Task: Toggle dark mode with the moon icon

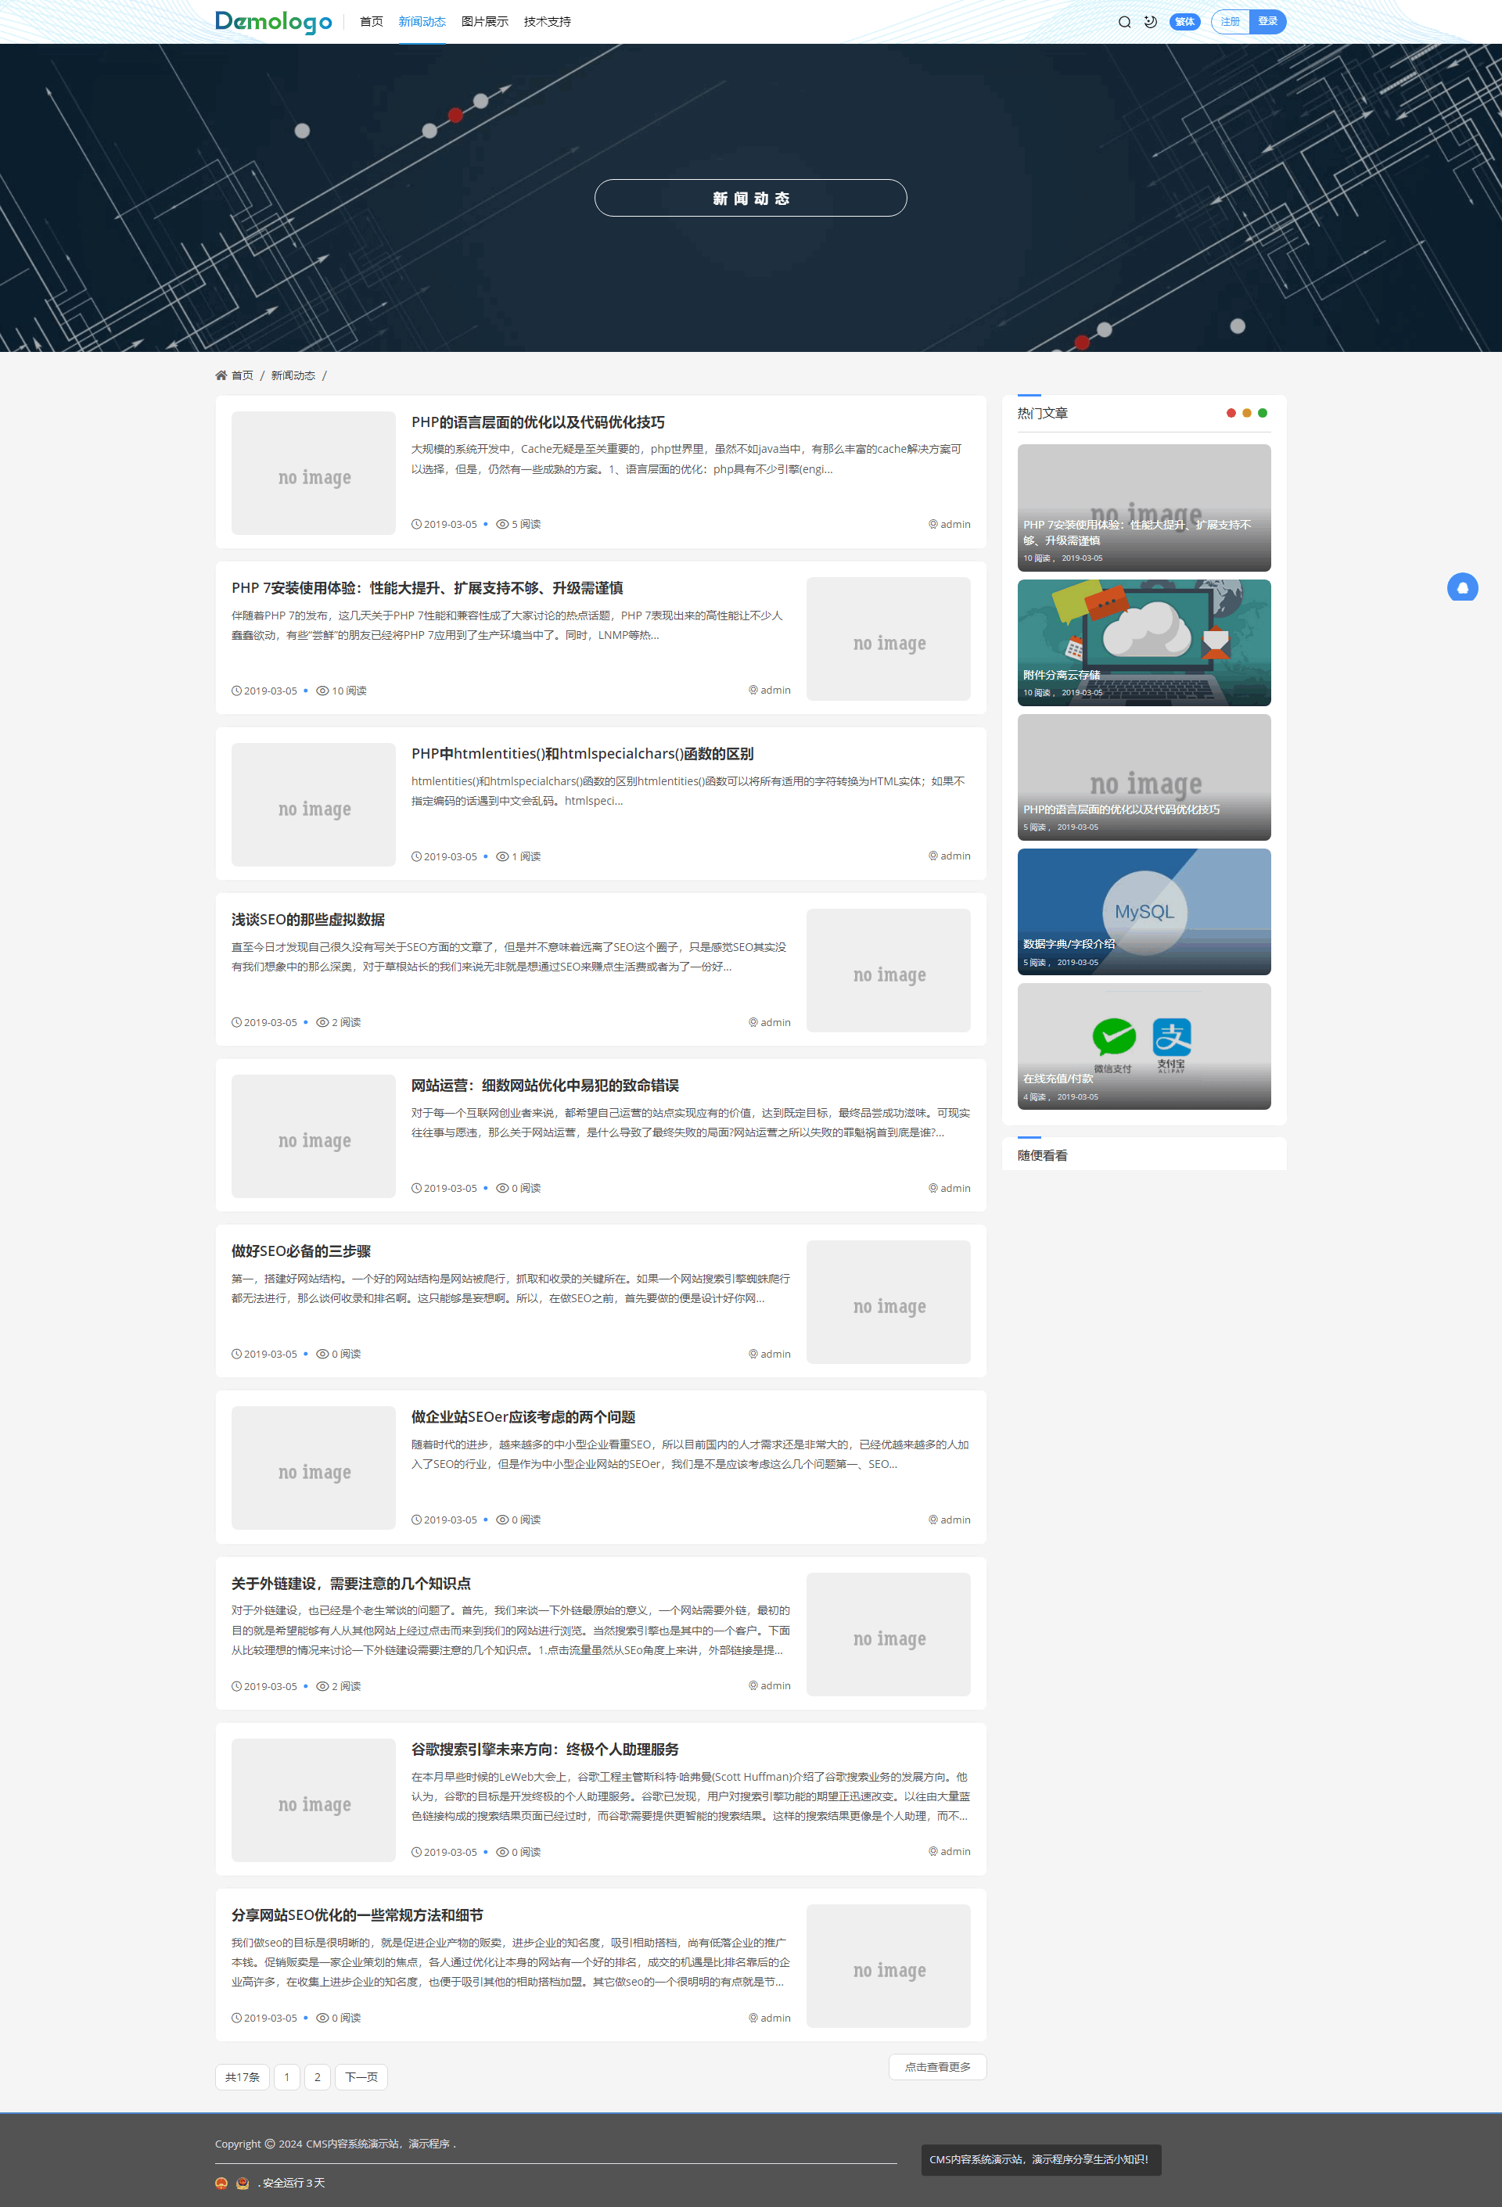Action: click(x=1149, y=22)
